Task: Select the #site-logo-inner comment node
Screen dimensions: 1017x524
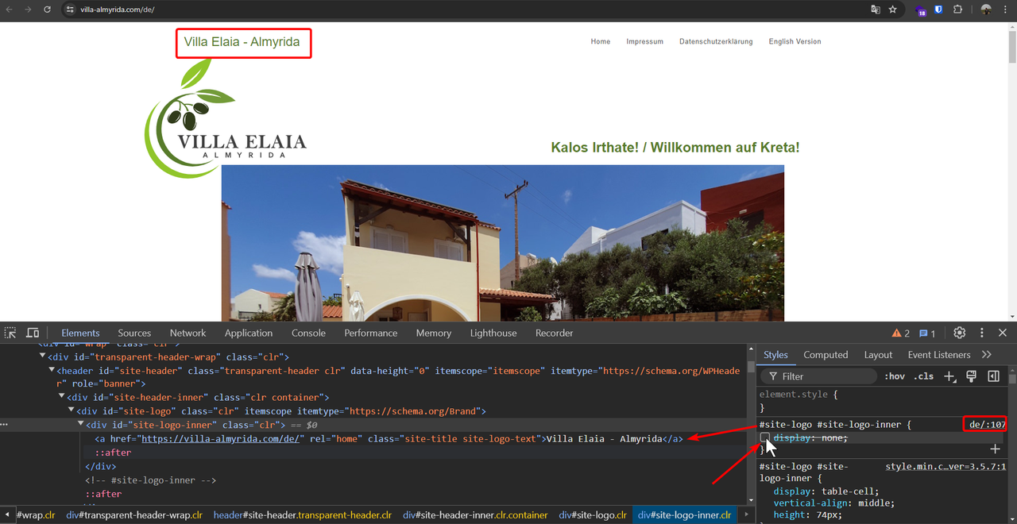Action: tap(150, 480)
